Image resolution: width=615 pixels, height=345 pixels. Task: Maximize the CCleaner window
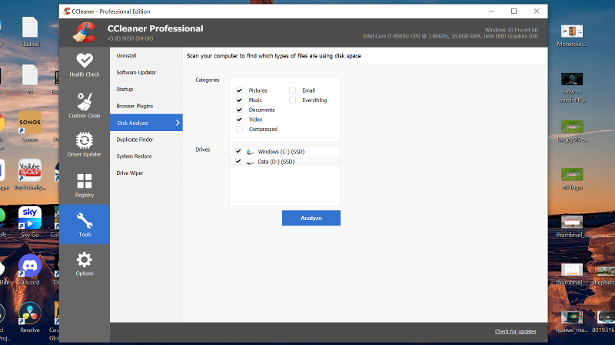click(514, 11)
